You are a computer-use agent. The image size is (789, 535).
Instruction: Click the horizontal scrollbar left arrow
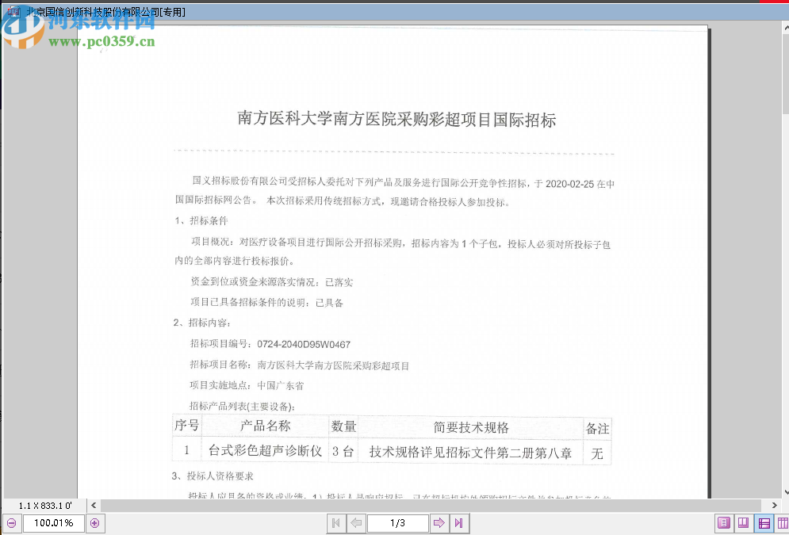point(94,505)
